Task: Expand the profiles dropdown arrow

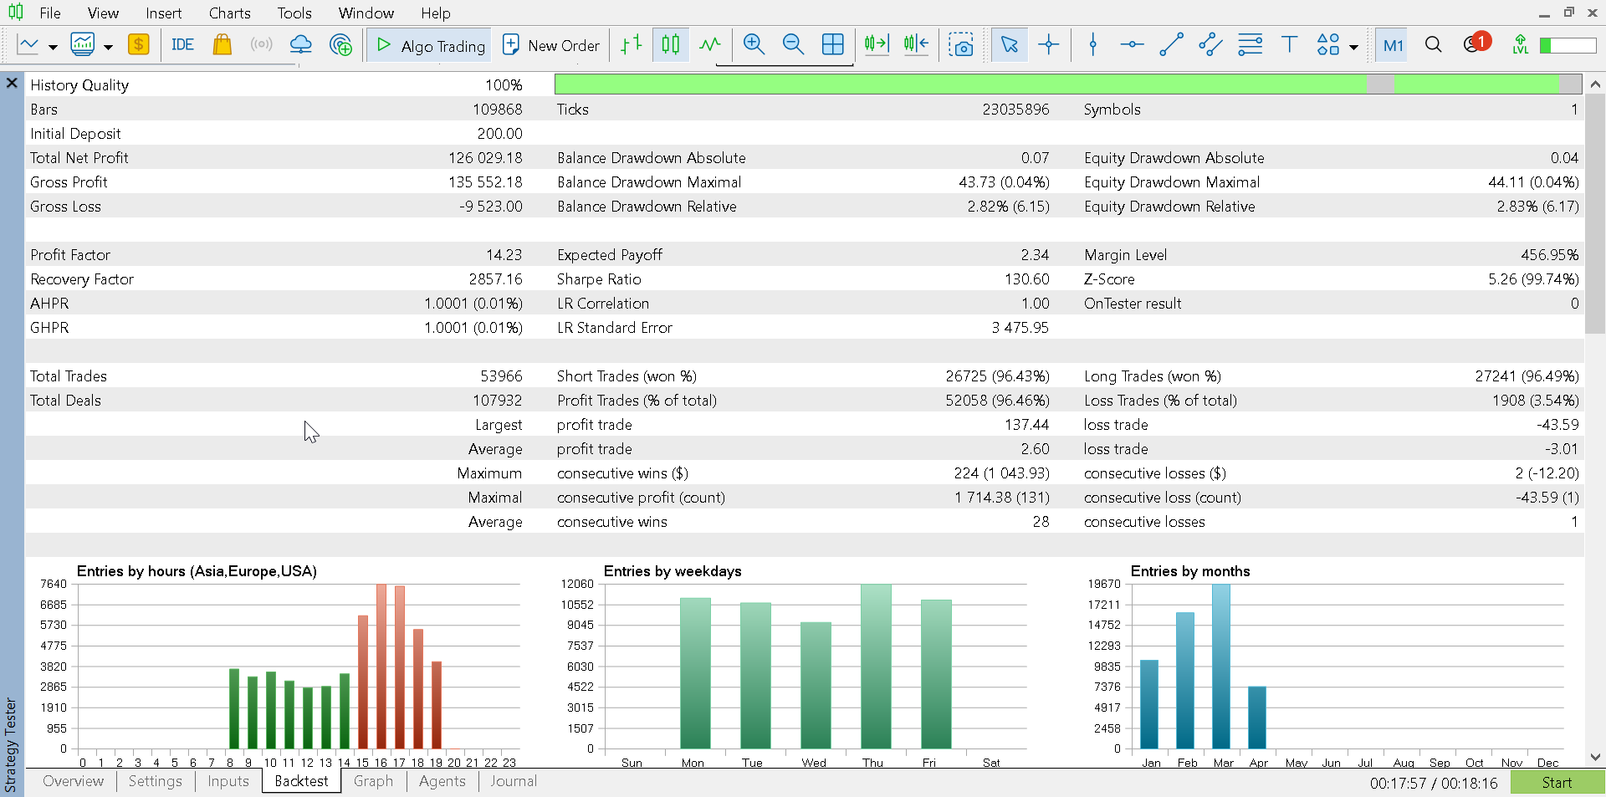Action: coord(108,47)
